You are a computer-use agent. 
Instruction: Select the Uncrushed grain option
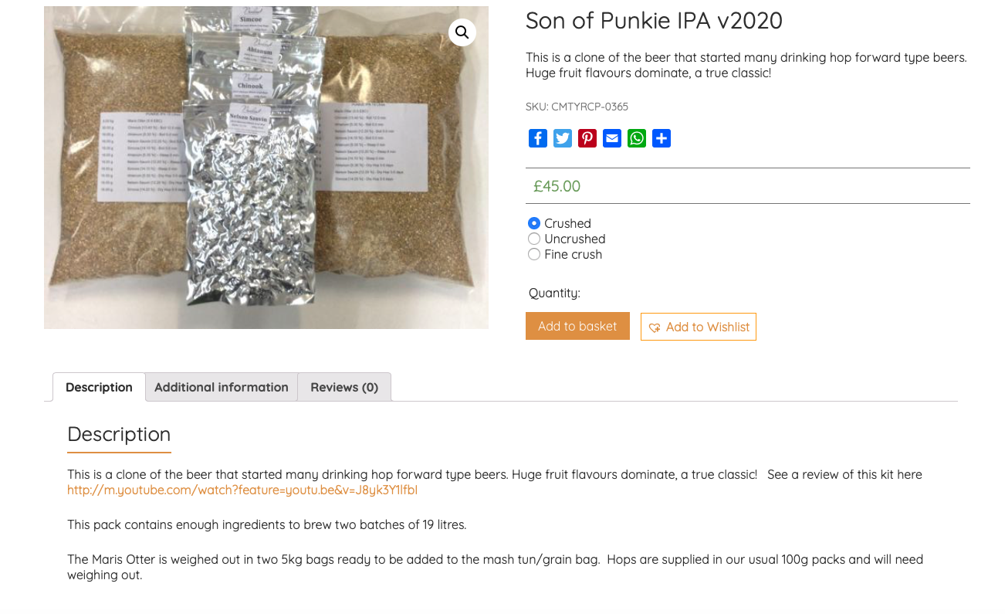pyautogui.click(x=534, y=239)
